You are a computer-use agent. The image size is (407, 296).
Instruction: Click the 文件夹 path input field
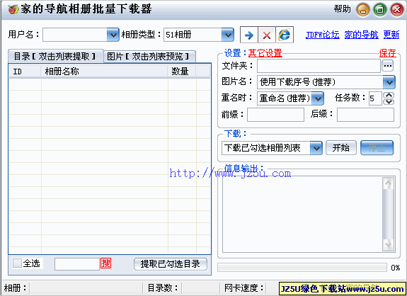coord(319,66)
